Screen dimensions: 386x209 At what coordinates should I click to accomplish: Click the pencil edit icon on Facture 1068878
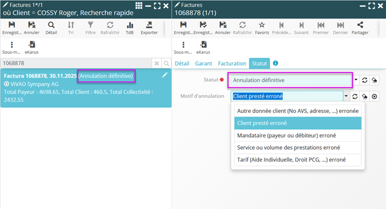tap(165, 75)
